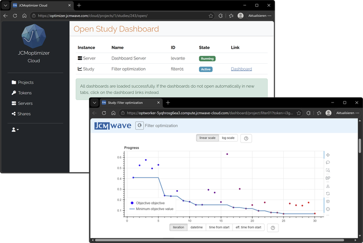Click the JCMwave logo in dashboard
The image size is (363, 243).
click(113, 126)
